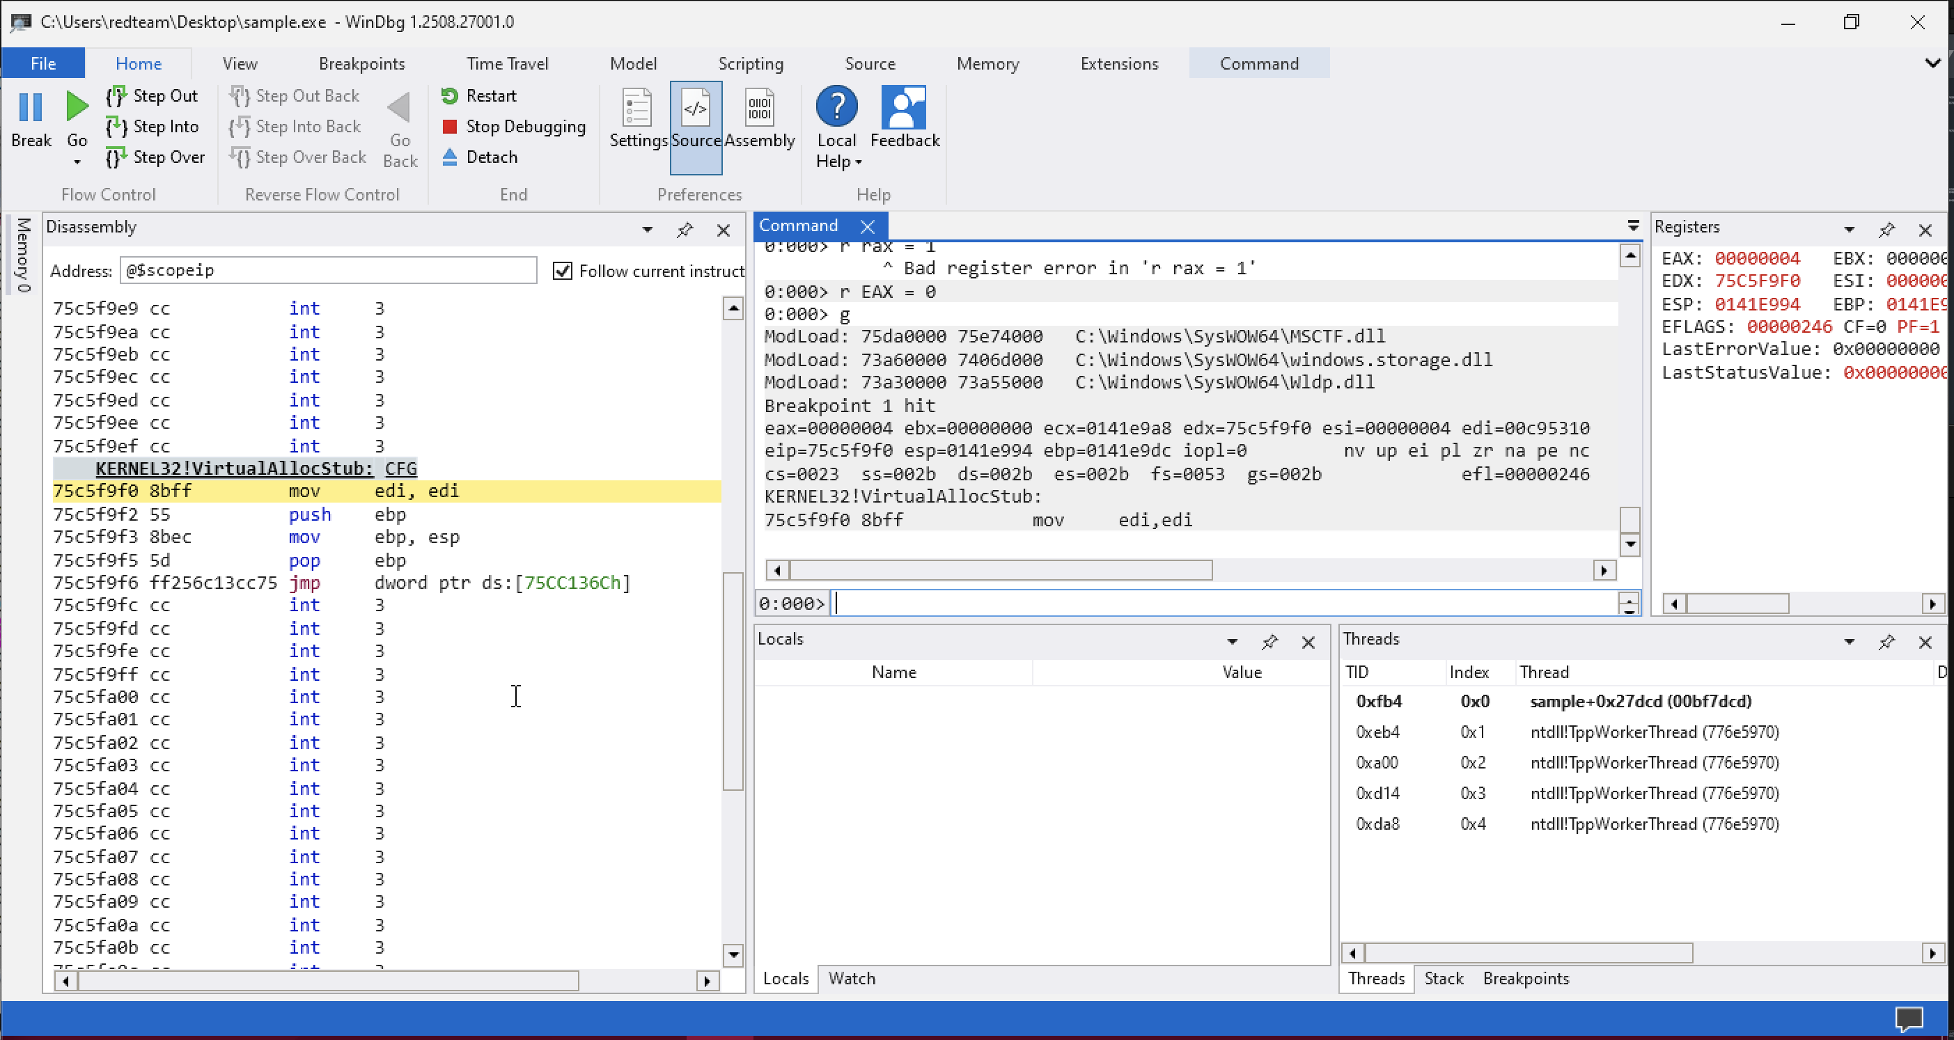Click the Step Over icon

[x=116, y=157]
